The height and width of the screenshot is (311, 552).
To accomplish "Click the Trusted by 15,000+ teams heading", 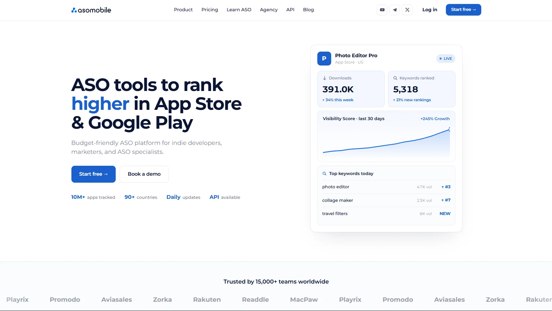I will pos(276,282).
